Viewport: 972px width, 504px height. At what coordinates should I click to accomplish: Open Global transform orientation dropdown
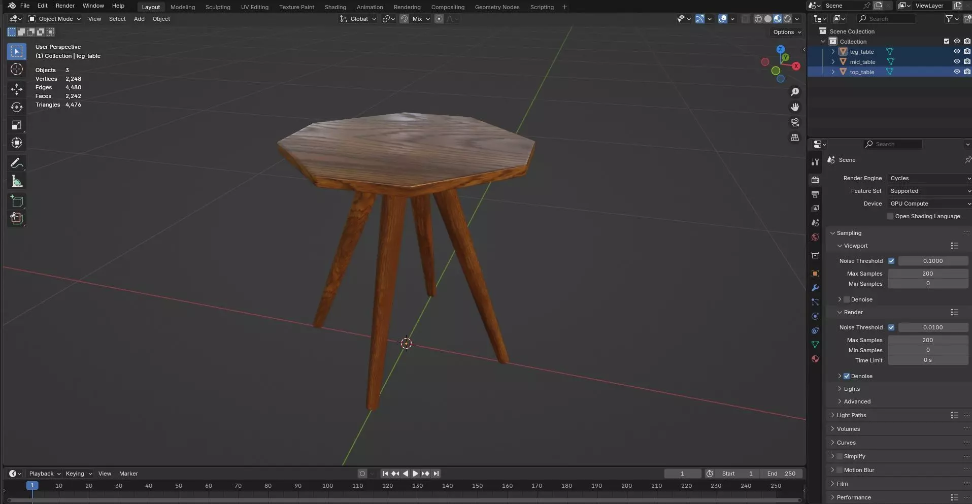point(358,19)
